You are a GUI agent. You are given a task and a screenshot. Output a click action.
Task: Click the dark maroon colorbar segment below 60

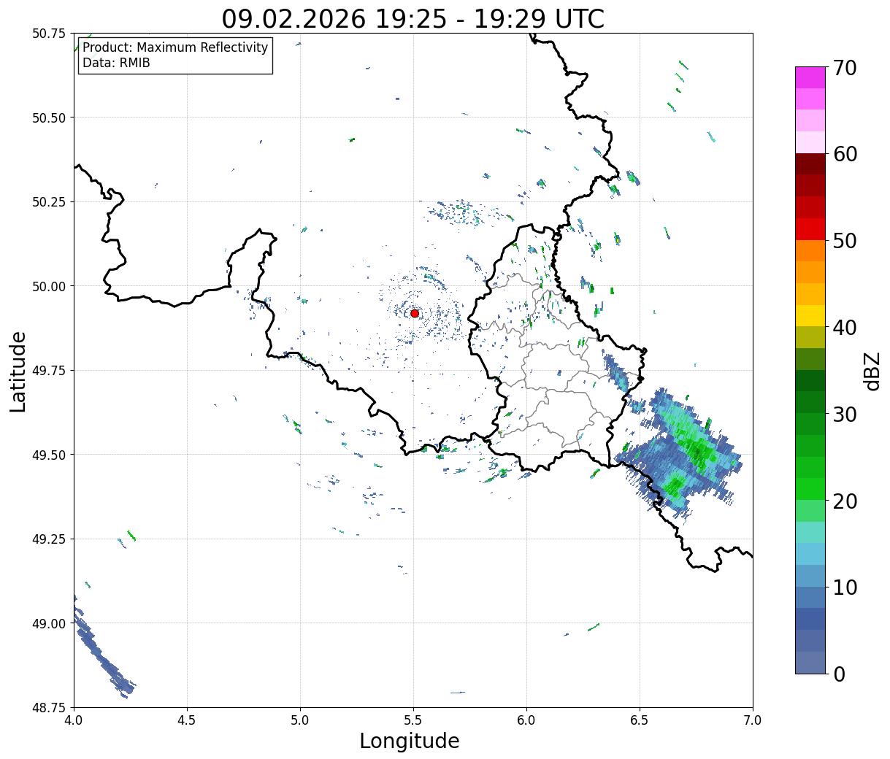[x=810, y=164]
